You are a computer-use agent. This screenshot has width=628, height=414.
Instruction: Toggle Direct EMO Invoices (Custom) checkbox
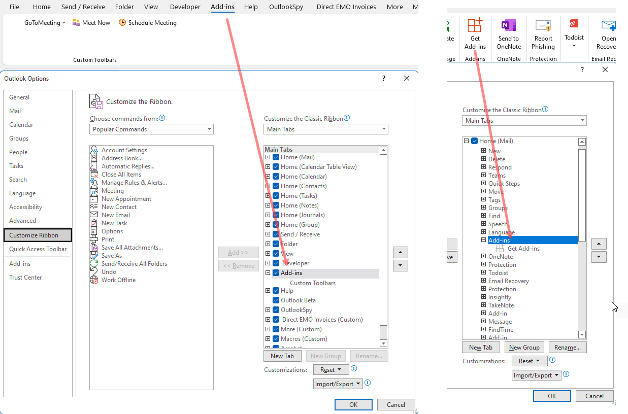point(276,320)
